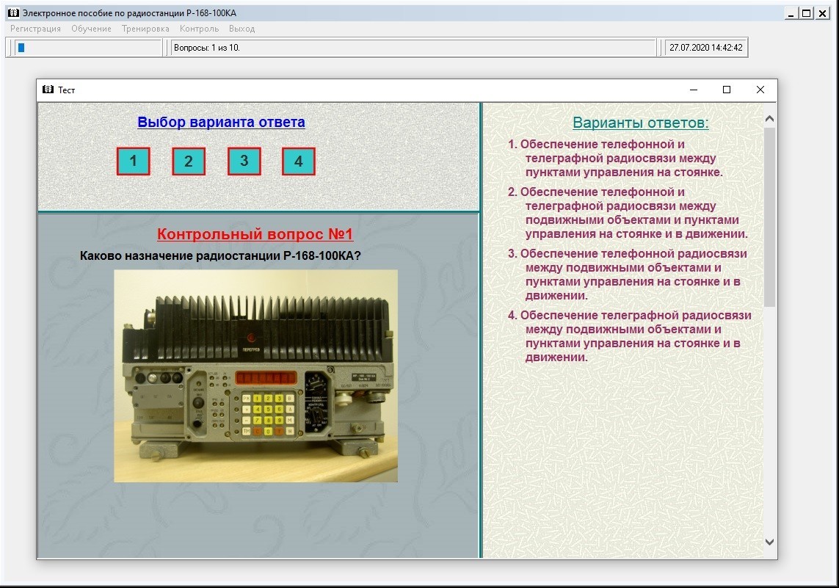The width and height of the screenshot is (839, 588).
Task: Open the Обучение menu
Action: tap(92, 29)
